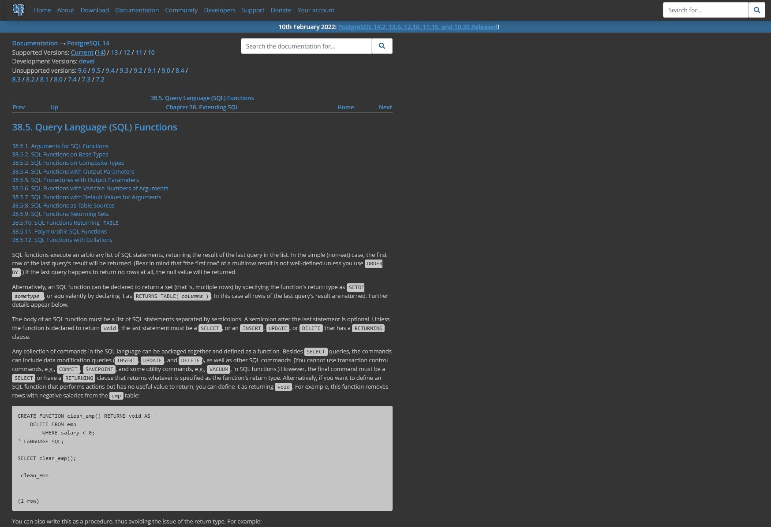Open unsupported version 8.0 docs
This screenshot has height=527, width=771.
click(58, 79)
